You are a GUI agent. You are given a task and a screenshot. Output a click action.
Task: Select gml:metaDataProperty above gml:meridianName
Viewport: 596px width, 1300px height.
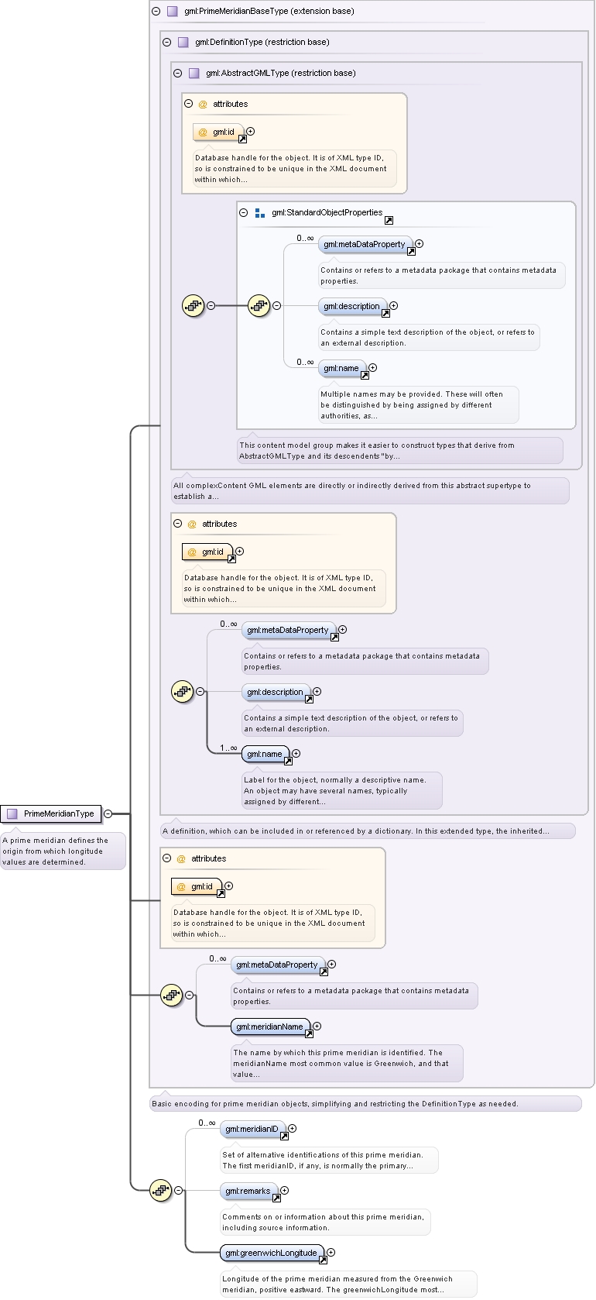278,965
